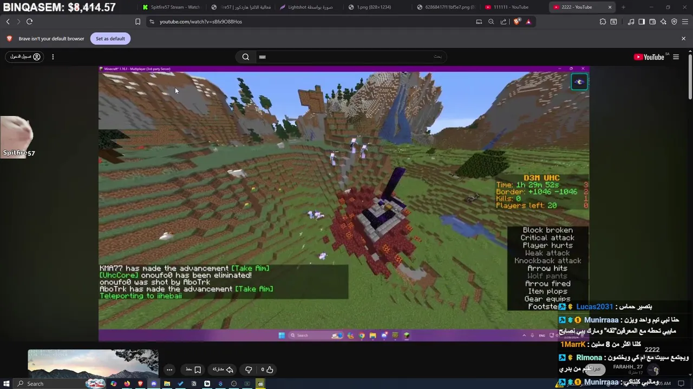Open site settings icon beside youtube.com URL
Viewport: 693px width, 389px height.
[x=152, y=22]
